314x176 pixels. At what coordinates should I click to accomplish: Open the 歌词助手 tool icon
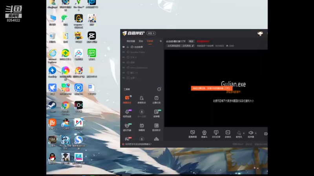click(x=156, y=127)
